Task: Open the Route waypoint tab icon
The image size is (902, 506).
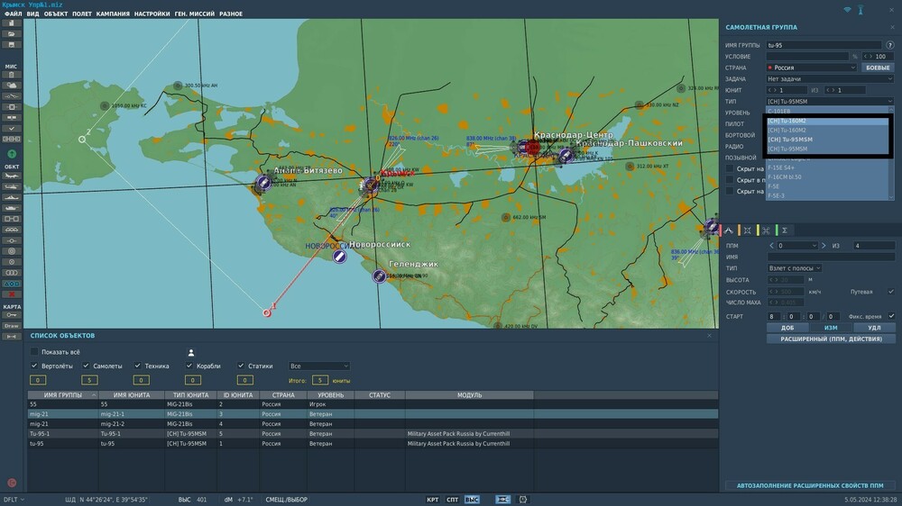Action: 729,230
